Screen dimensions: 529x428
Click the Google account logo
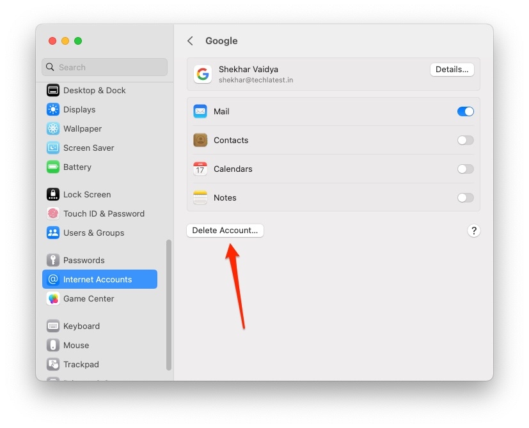pos(203,74)
